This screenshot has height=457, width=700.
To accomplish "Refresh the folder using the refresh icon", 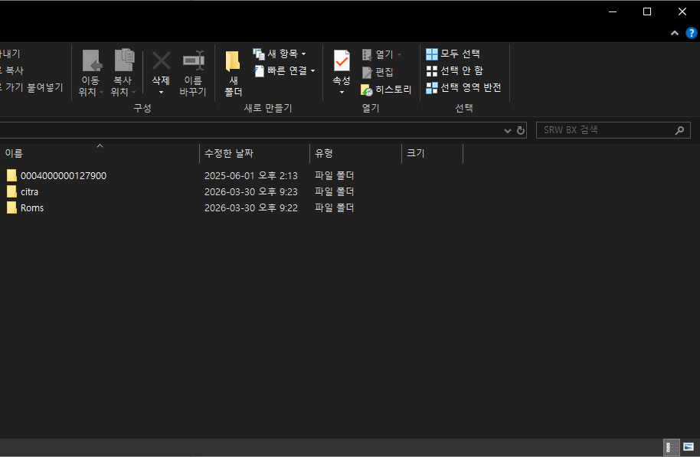I will coord(521,131).
